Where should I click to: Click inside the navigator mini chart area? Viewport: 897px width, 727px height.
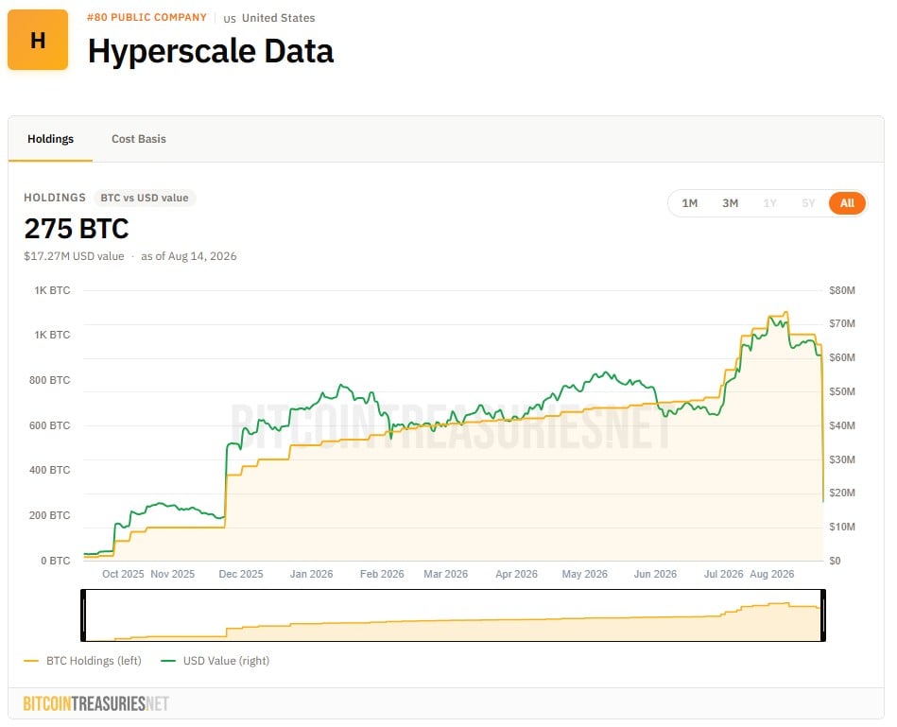click(x=453, y=615)
